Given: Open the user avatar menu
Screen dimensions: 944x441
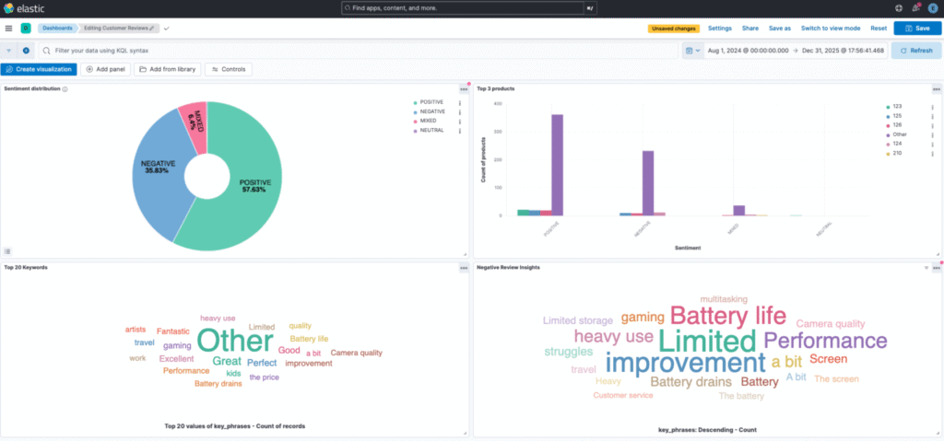Looking at the screenshot, I should point(933,8).
